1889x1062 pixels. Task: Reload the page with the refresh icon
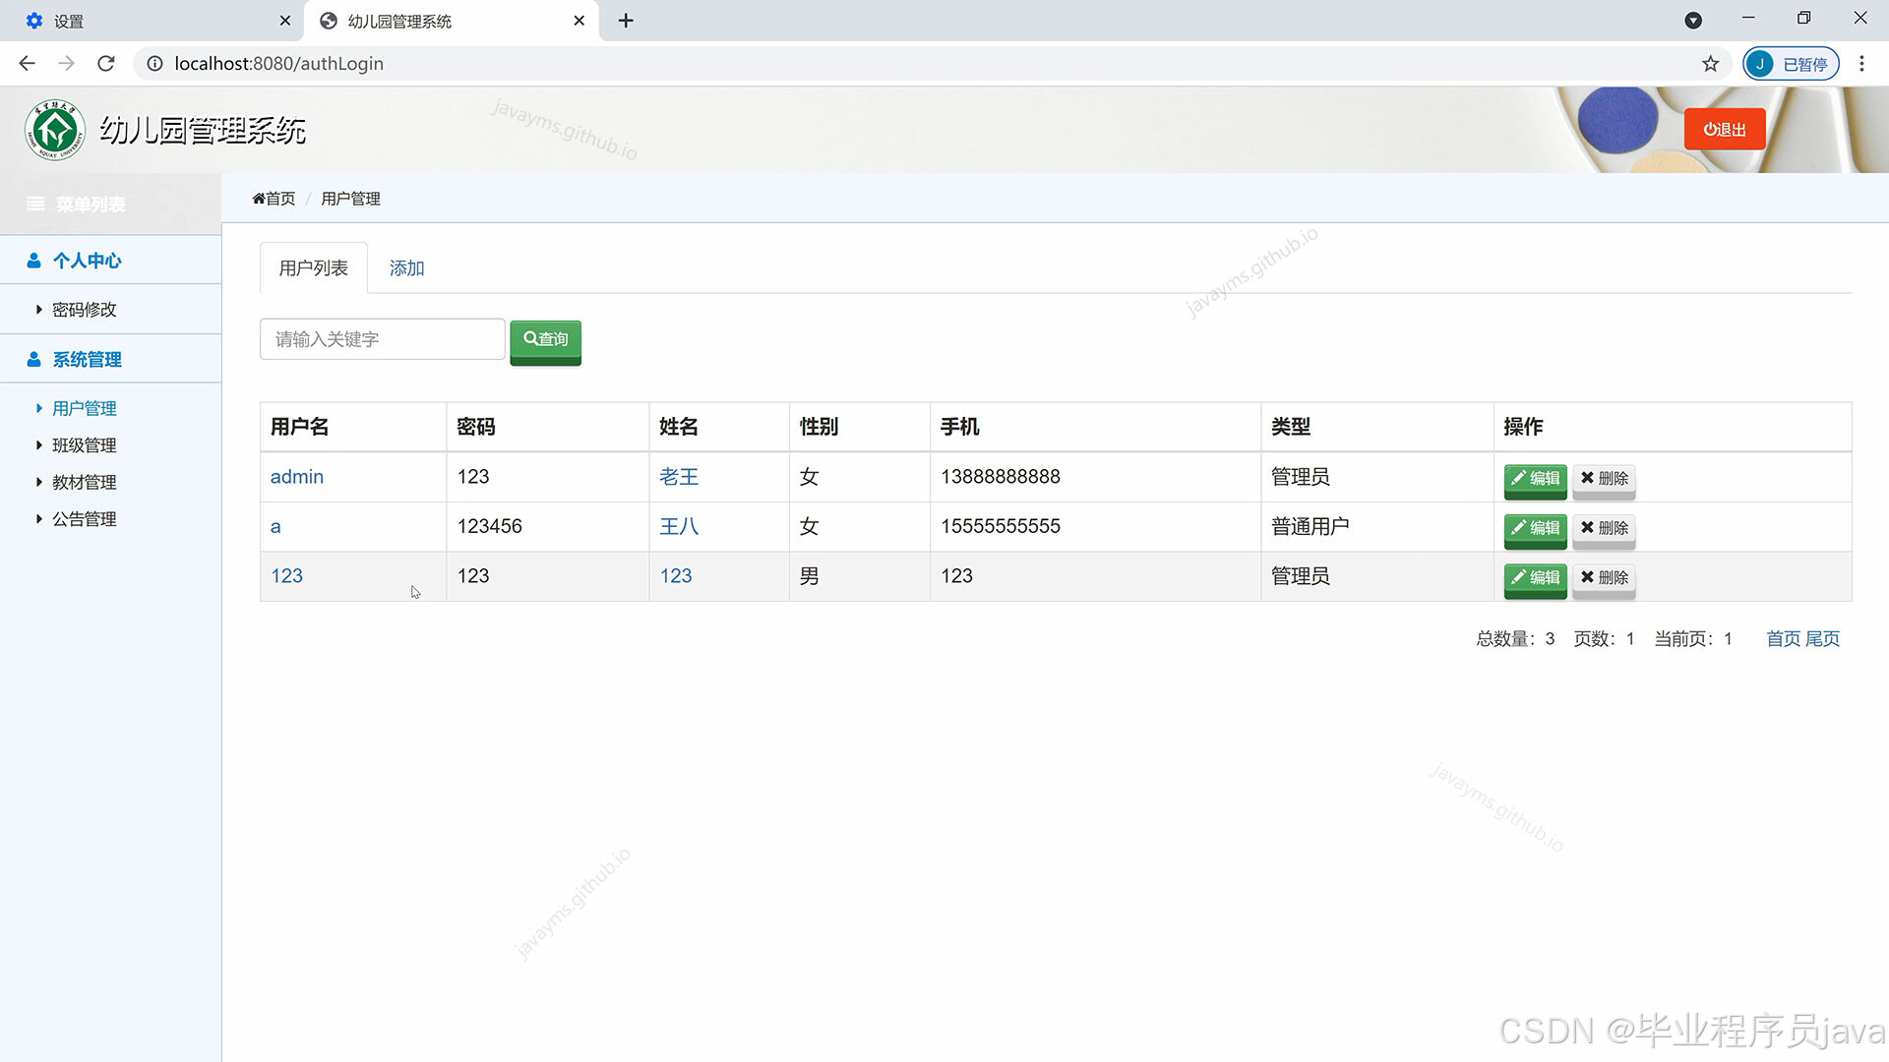106,64
